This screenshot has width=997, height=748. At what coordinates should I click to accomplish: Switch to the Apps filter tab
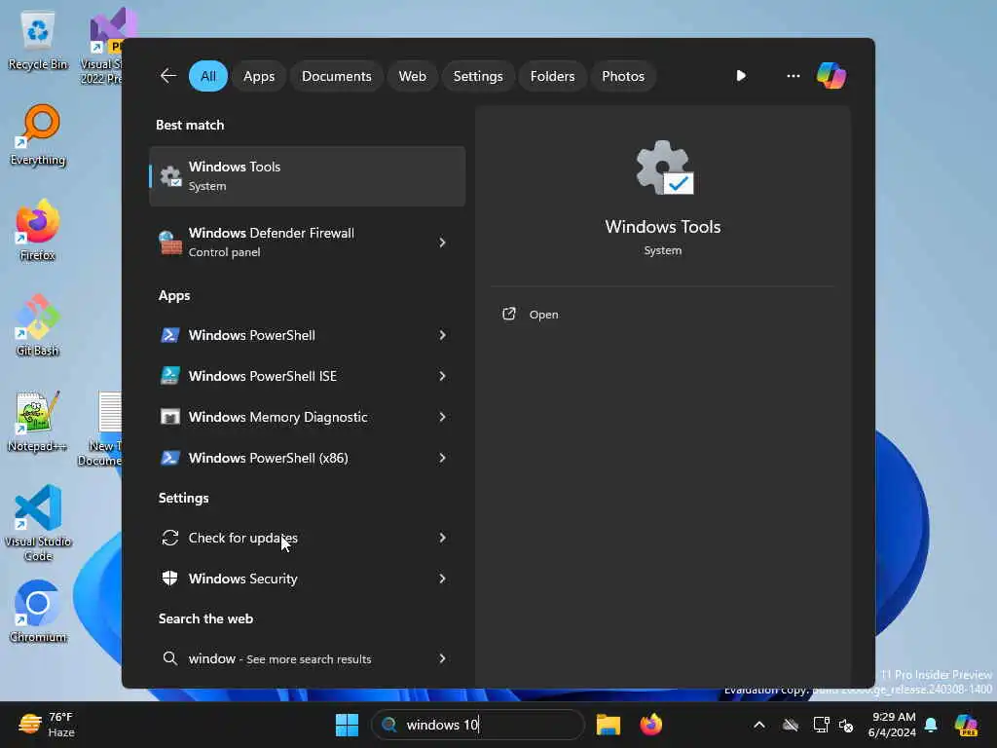click(259, 76)
